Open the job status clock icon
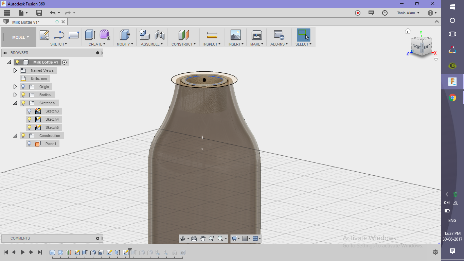Viewport: 464px width, 261px height. coord(385,13)
